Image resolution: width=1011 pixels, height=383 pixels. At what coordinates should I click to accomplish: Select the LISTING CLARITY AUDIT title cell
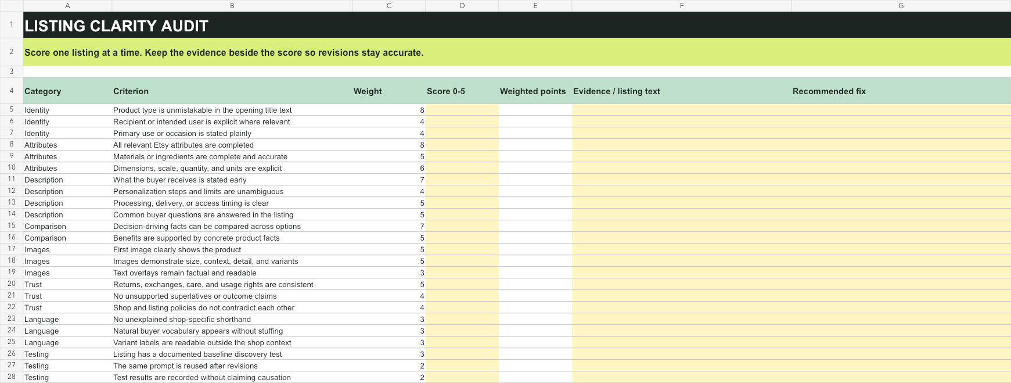click(x=517, y=25)
